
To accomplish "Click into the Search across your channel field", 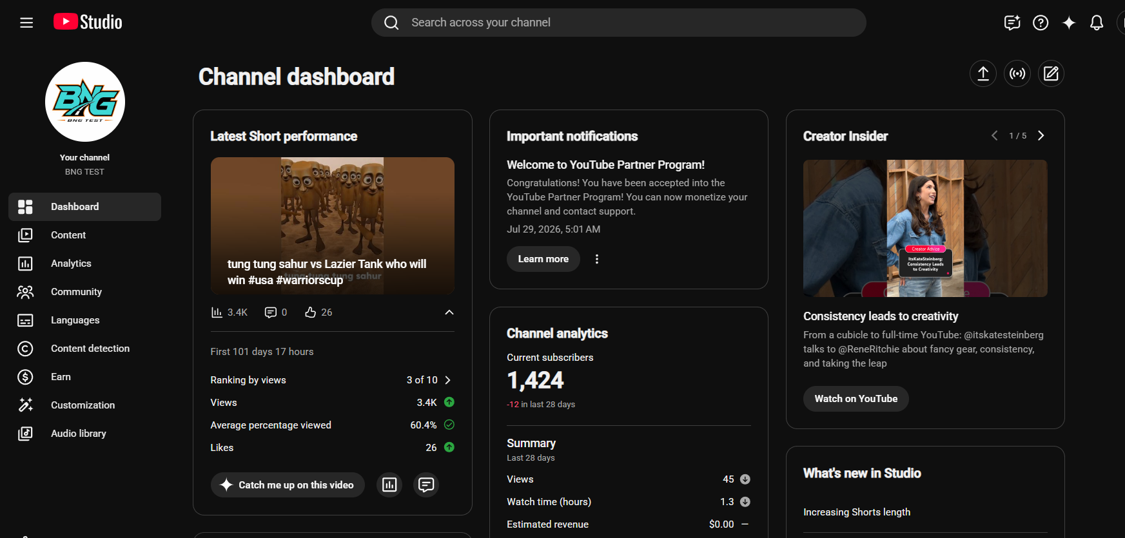I will [x=619, y=23].
